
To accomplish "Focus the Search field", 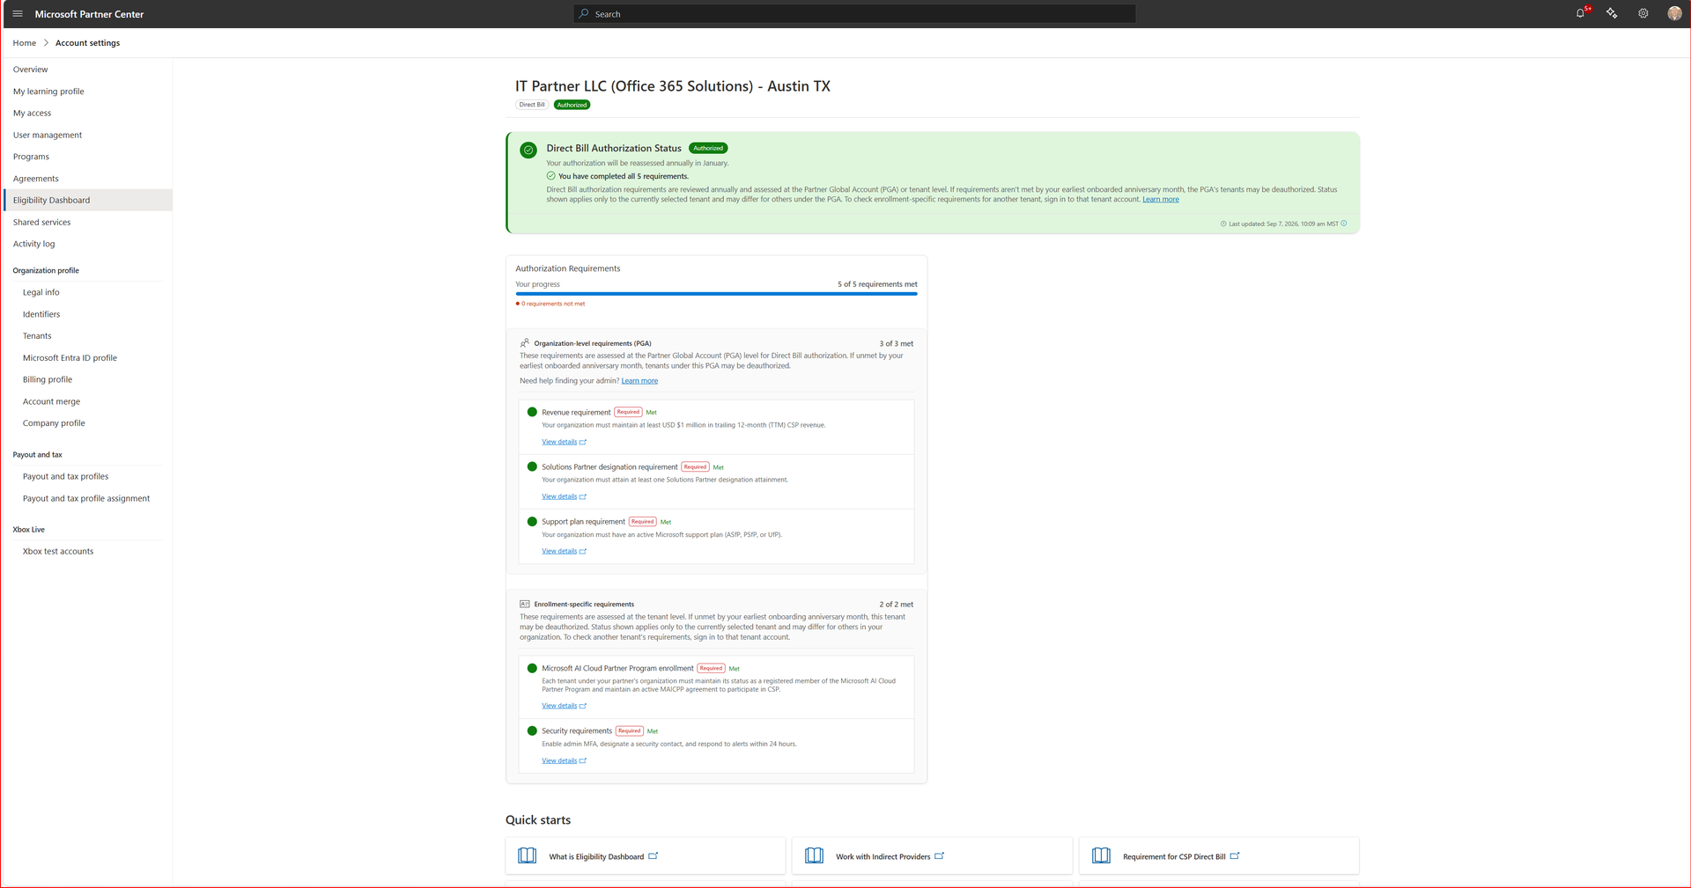I will tap(854, 14).
